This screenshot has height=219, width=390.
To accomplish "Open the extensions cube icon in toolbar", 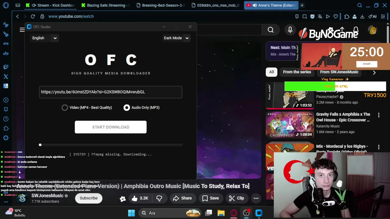I will click(347, 16).
